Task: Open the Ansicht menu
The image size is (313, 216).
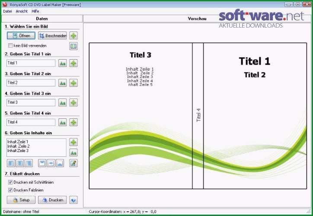Action: tap(22, 11)
